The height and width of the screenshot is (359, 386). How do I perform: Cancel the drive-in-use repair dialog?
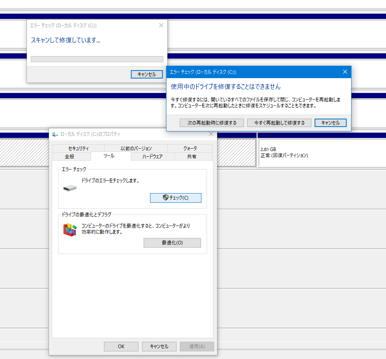pos(330,123)
